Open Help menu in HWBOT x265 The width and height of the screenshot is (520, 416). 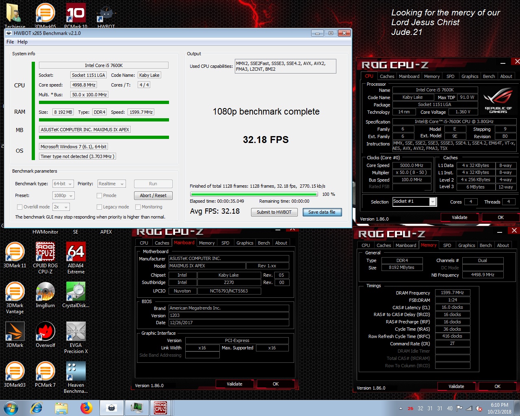pos(22,42)
